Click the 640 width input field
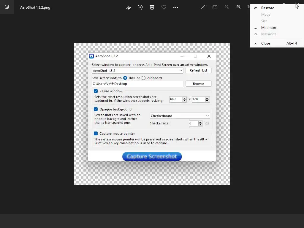The image size is (304, 228). (176, 99)
